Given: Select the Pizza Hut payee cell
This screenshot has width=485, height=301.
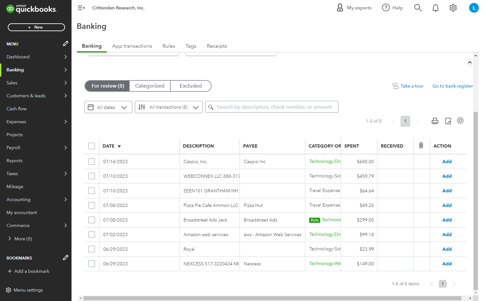Looking at the screenshot, I should click(272, 205).
